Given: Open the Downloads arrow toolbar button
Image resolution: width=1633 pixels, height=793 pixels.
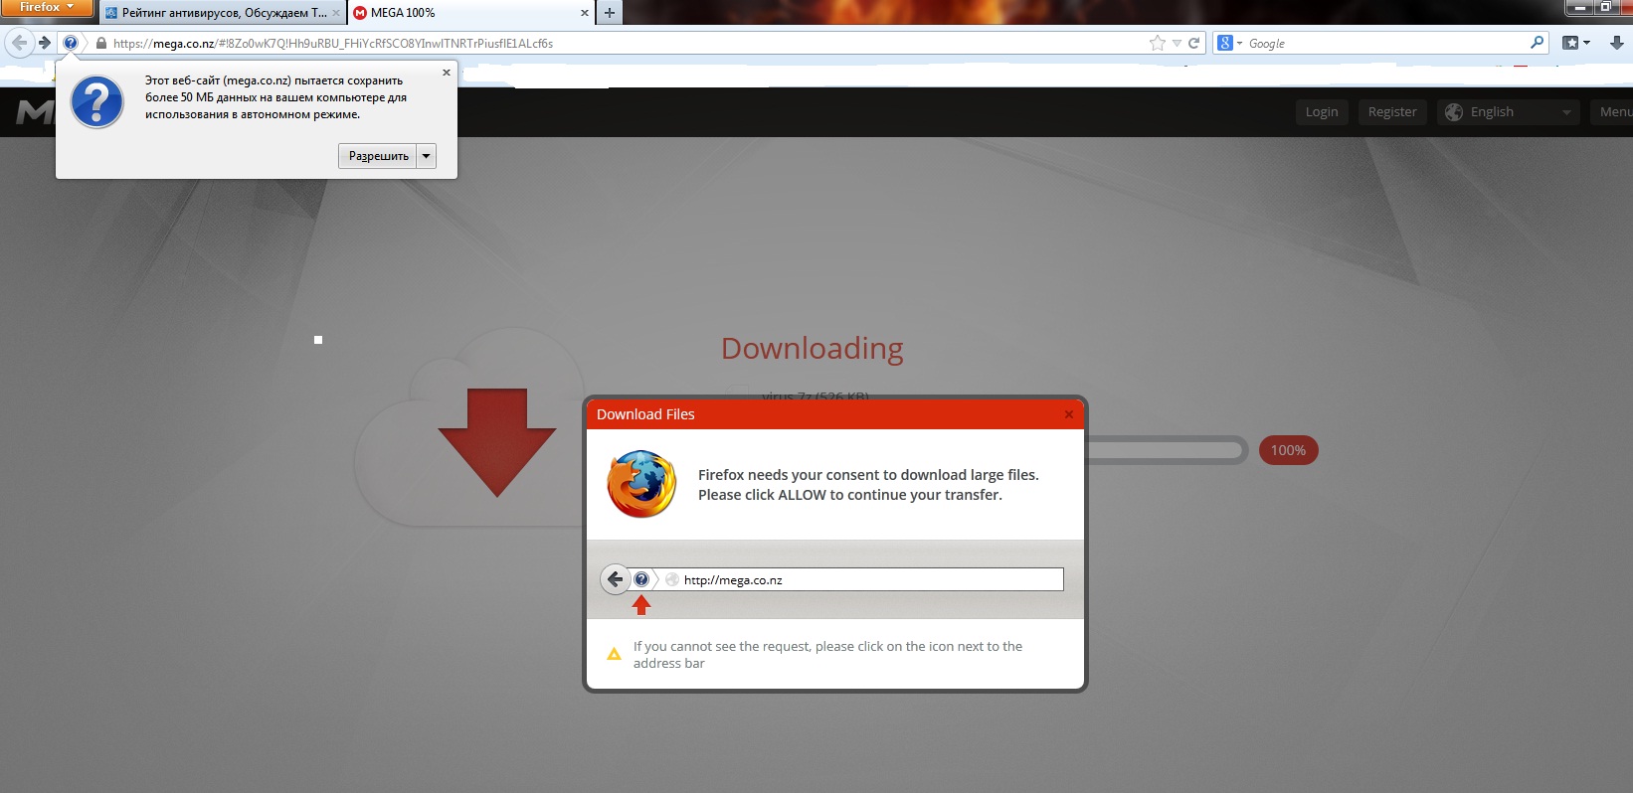Looking at the screenshot, I should [1616, 43].
